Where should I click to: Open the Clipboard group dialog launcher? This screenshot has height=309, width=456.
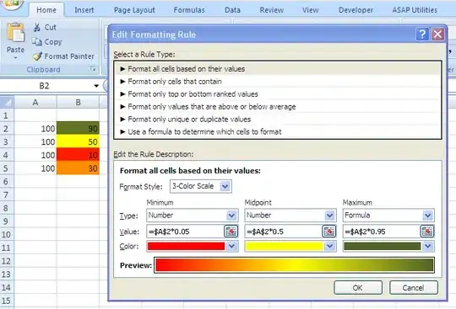93,69
